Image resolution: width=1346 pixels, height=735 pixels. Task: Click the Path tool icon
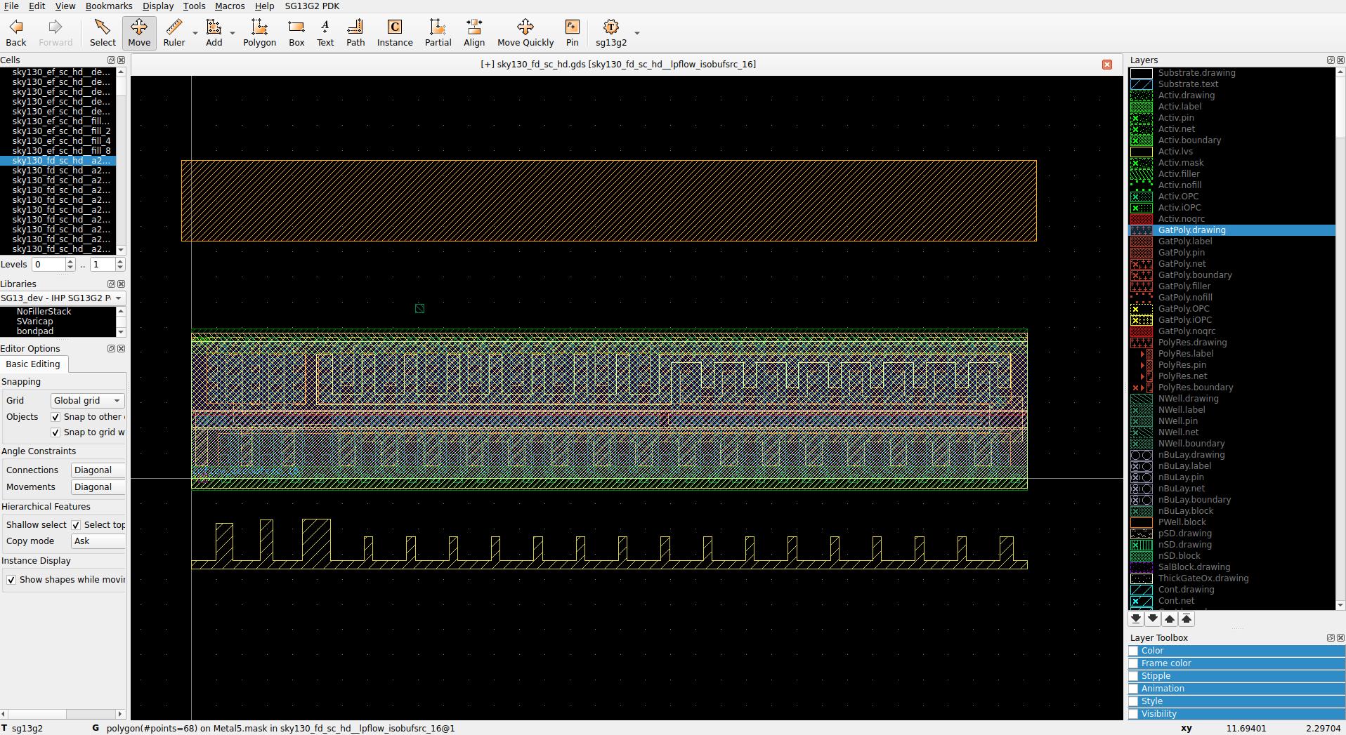tap(355, 32)
